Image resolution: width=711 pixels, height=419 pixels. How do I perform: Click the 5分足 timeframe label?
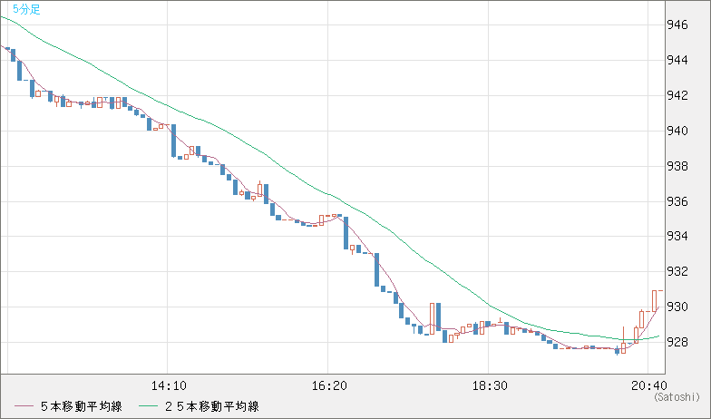[27, 9]
